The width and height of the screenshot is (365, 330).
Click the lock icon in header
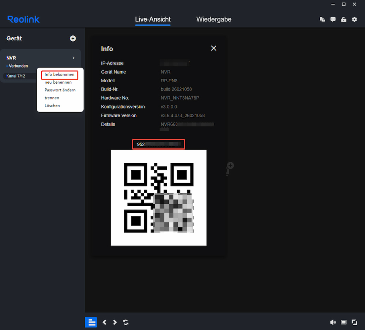(344, 19)
